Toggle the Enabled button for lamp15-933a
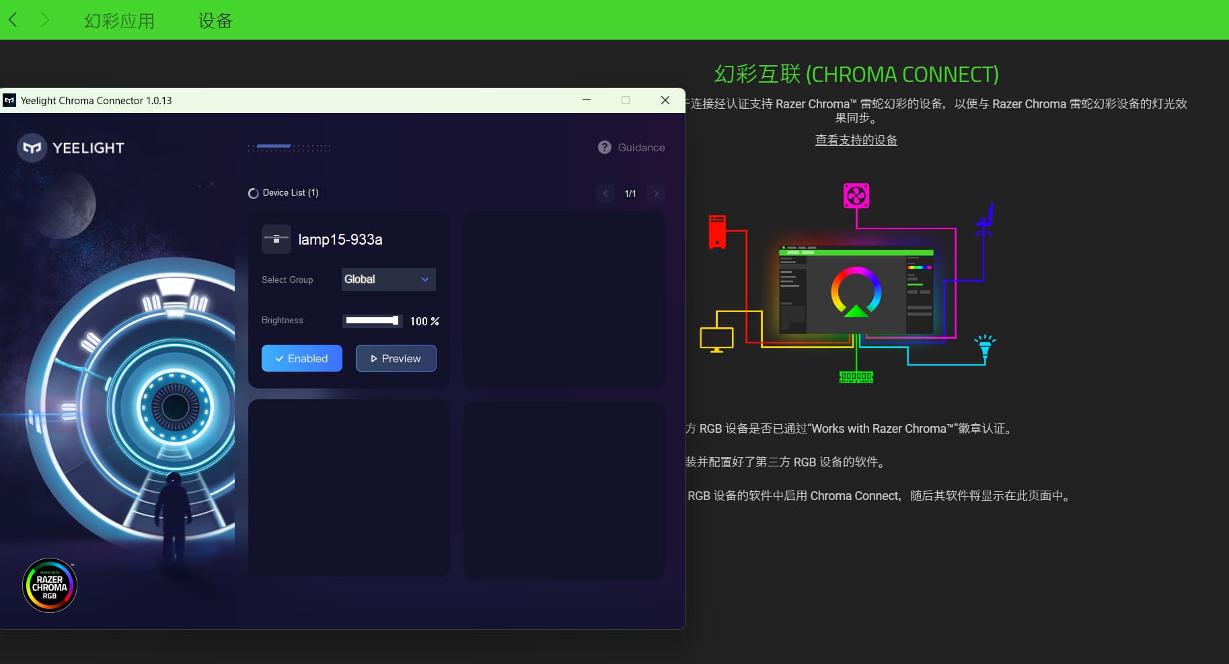This screenshot has width=1229, height=664. (301, 358)
